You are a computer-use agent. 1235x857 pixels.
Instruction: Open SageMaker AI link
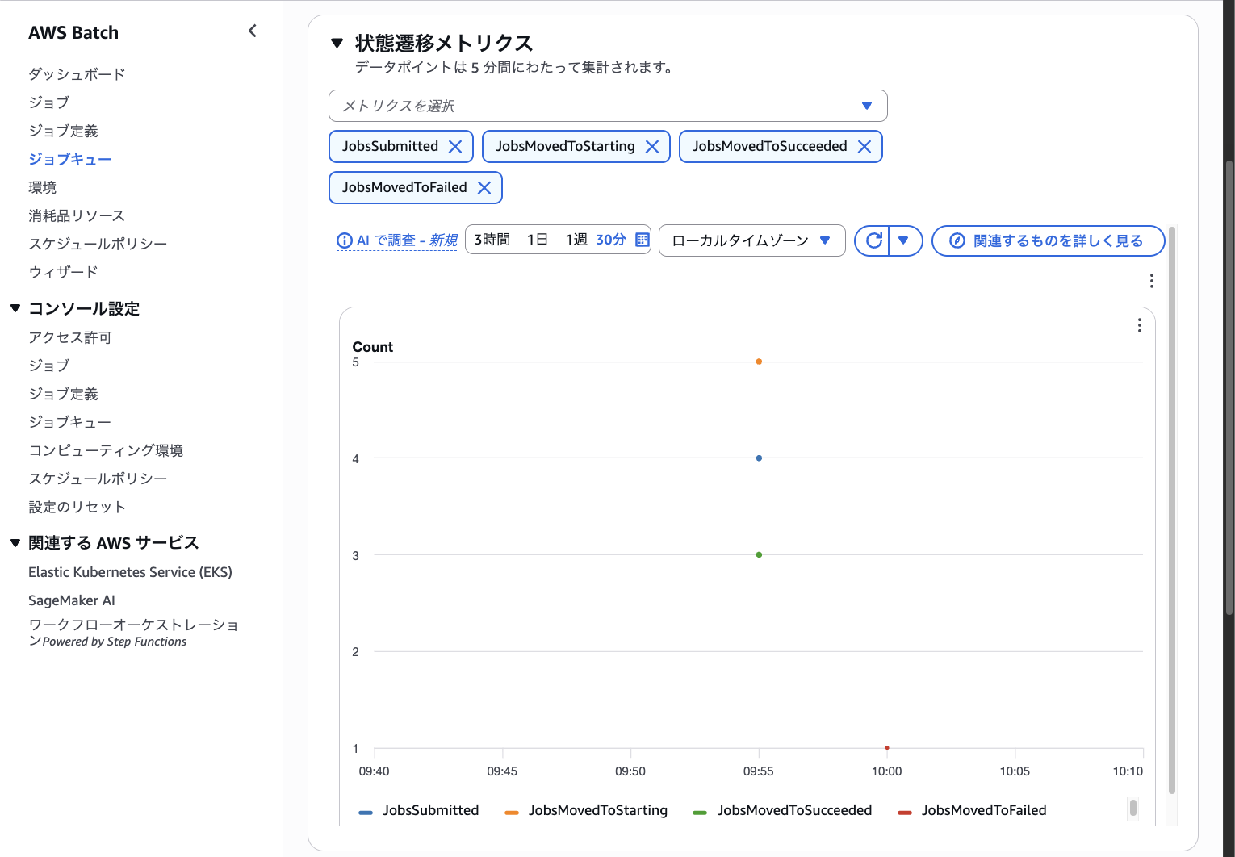(x=72, y=600)
